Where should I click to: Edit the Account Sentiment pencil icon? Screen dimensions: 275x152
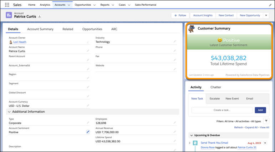pyautogui.click(x=88, y=132)
